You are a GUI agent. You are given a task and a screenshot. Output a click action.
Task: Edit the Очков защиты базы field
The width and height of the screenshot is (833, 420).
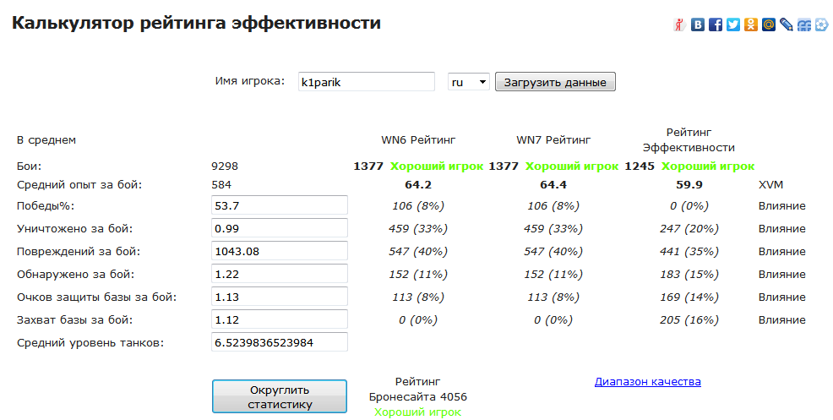pyautogui.click(x=280, y=297)
